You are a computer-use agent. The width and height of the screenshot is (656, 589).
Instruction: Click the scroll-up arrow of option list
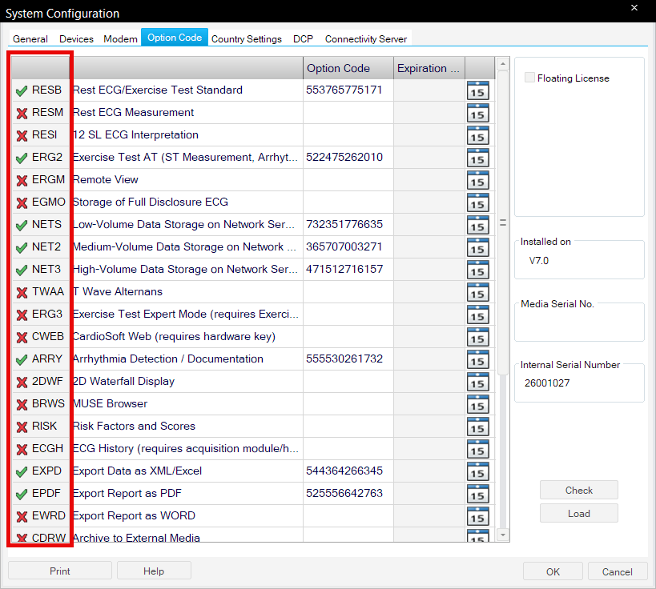[x=503, y=64]
